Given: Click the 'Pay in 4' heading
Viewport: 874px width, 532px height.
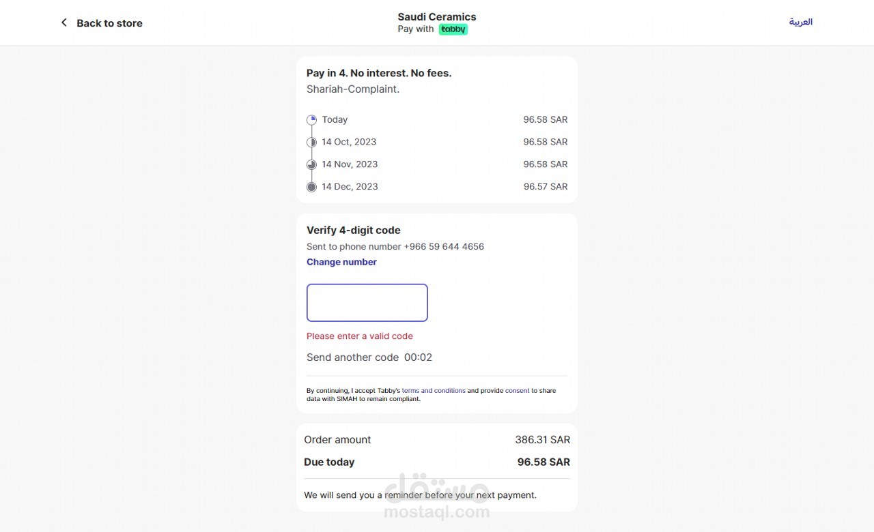Looking at the screenshot, I should tap(379, 73).
